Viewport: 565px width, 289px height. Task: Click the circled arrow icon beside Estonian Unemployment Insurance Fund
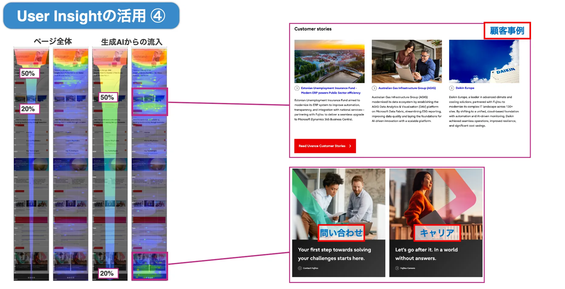297,88
